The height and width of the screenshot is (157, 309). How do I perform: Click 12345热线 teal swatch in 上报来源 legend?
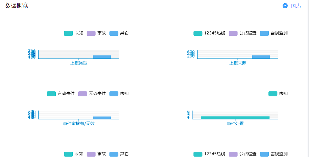tap(198, 33)
